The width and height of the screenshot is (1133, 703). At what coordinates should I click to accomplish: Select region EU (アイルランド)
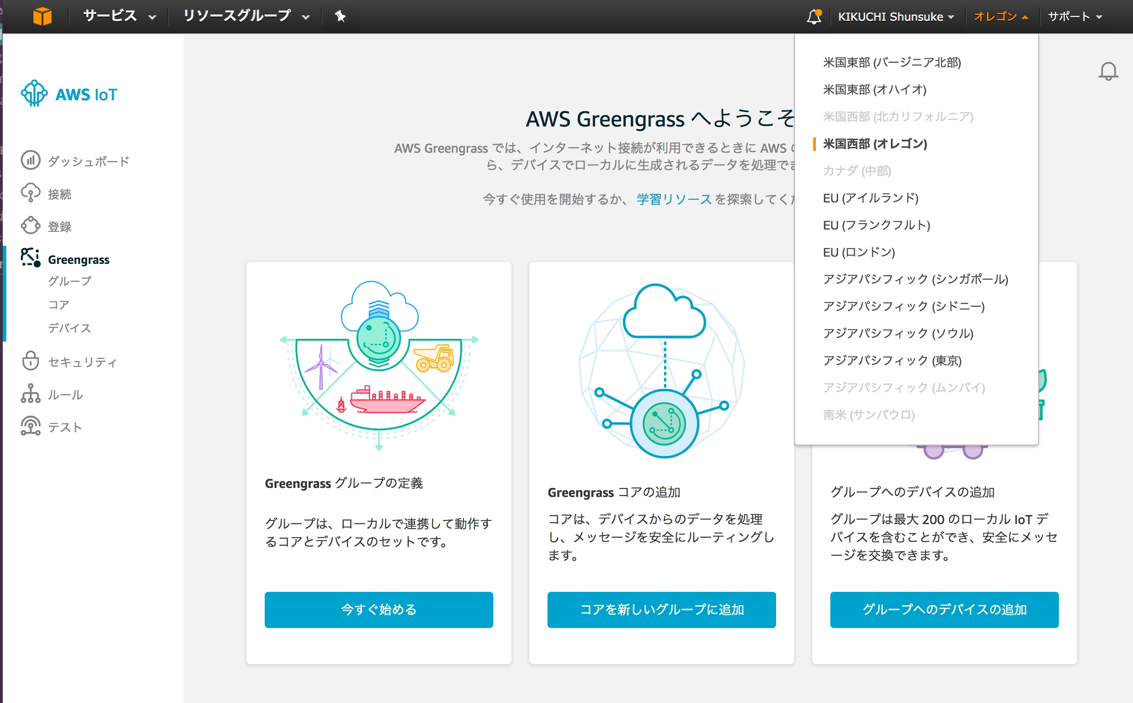(871, 198)
